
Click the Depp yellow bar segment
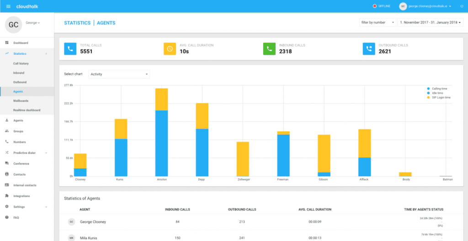point(202,116)
